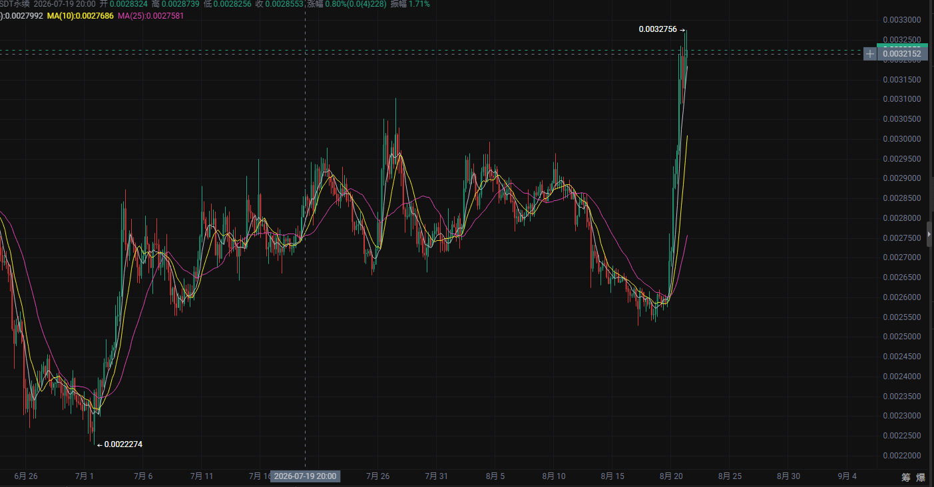Click the 0.0031500 price axis label
Viewport: 934px width, 487px height.
pyautogui.click(x=902, y=80)
